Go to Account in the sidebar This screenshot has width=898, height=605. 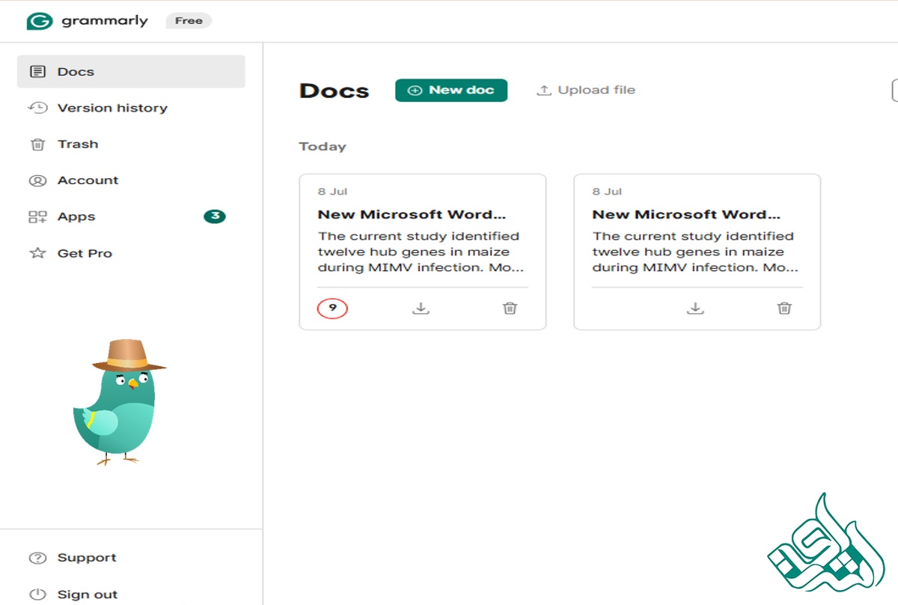pyautogui.click(x=88, y=180)
